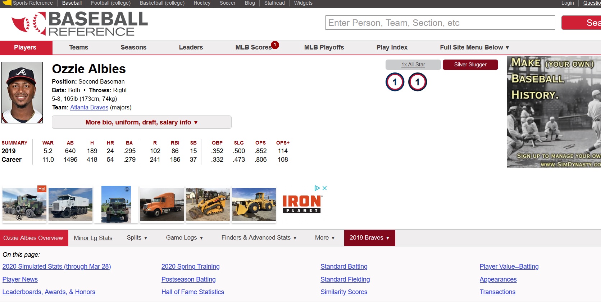Viewport: 601px width, 302px height.
Task: Click the skid steer loader ad thumbnail
Action: pyautogui.click(x=208, y=204)
